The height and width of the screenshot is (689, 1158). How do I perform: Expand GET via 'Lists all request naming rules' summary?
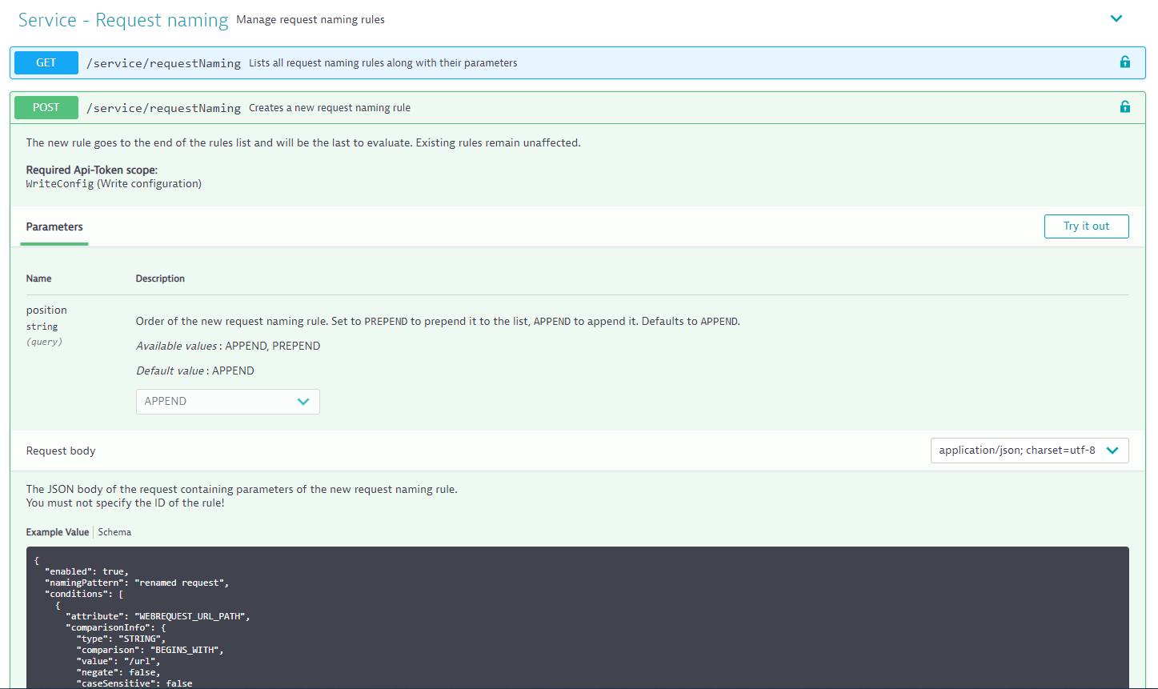click(x=383, y=63)
